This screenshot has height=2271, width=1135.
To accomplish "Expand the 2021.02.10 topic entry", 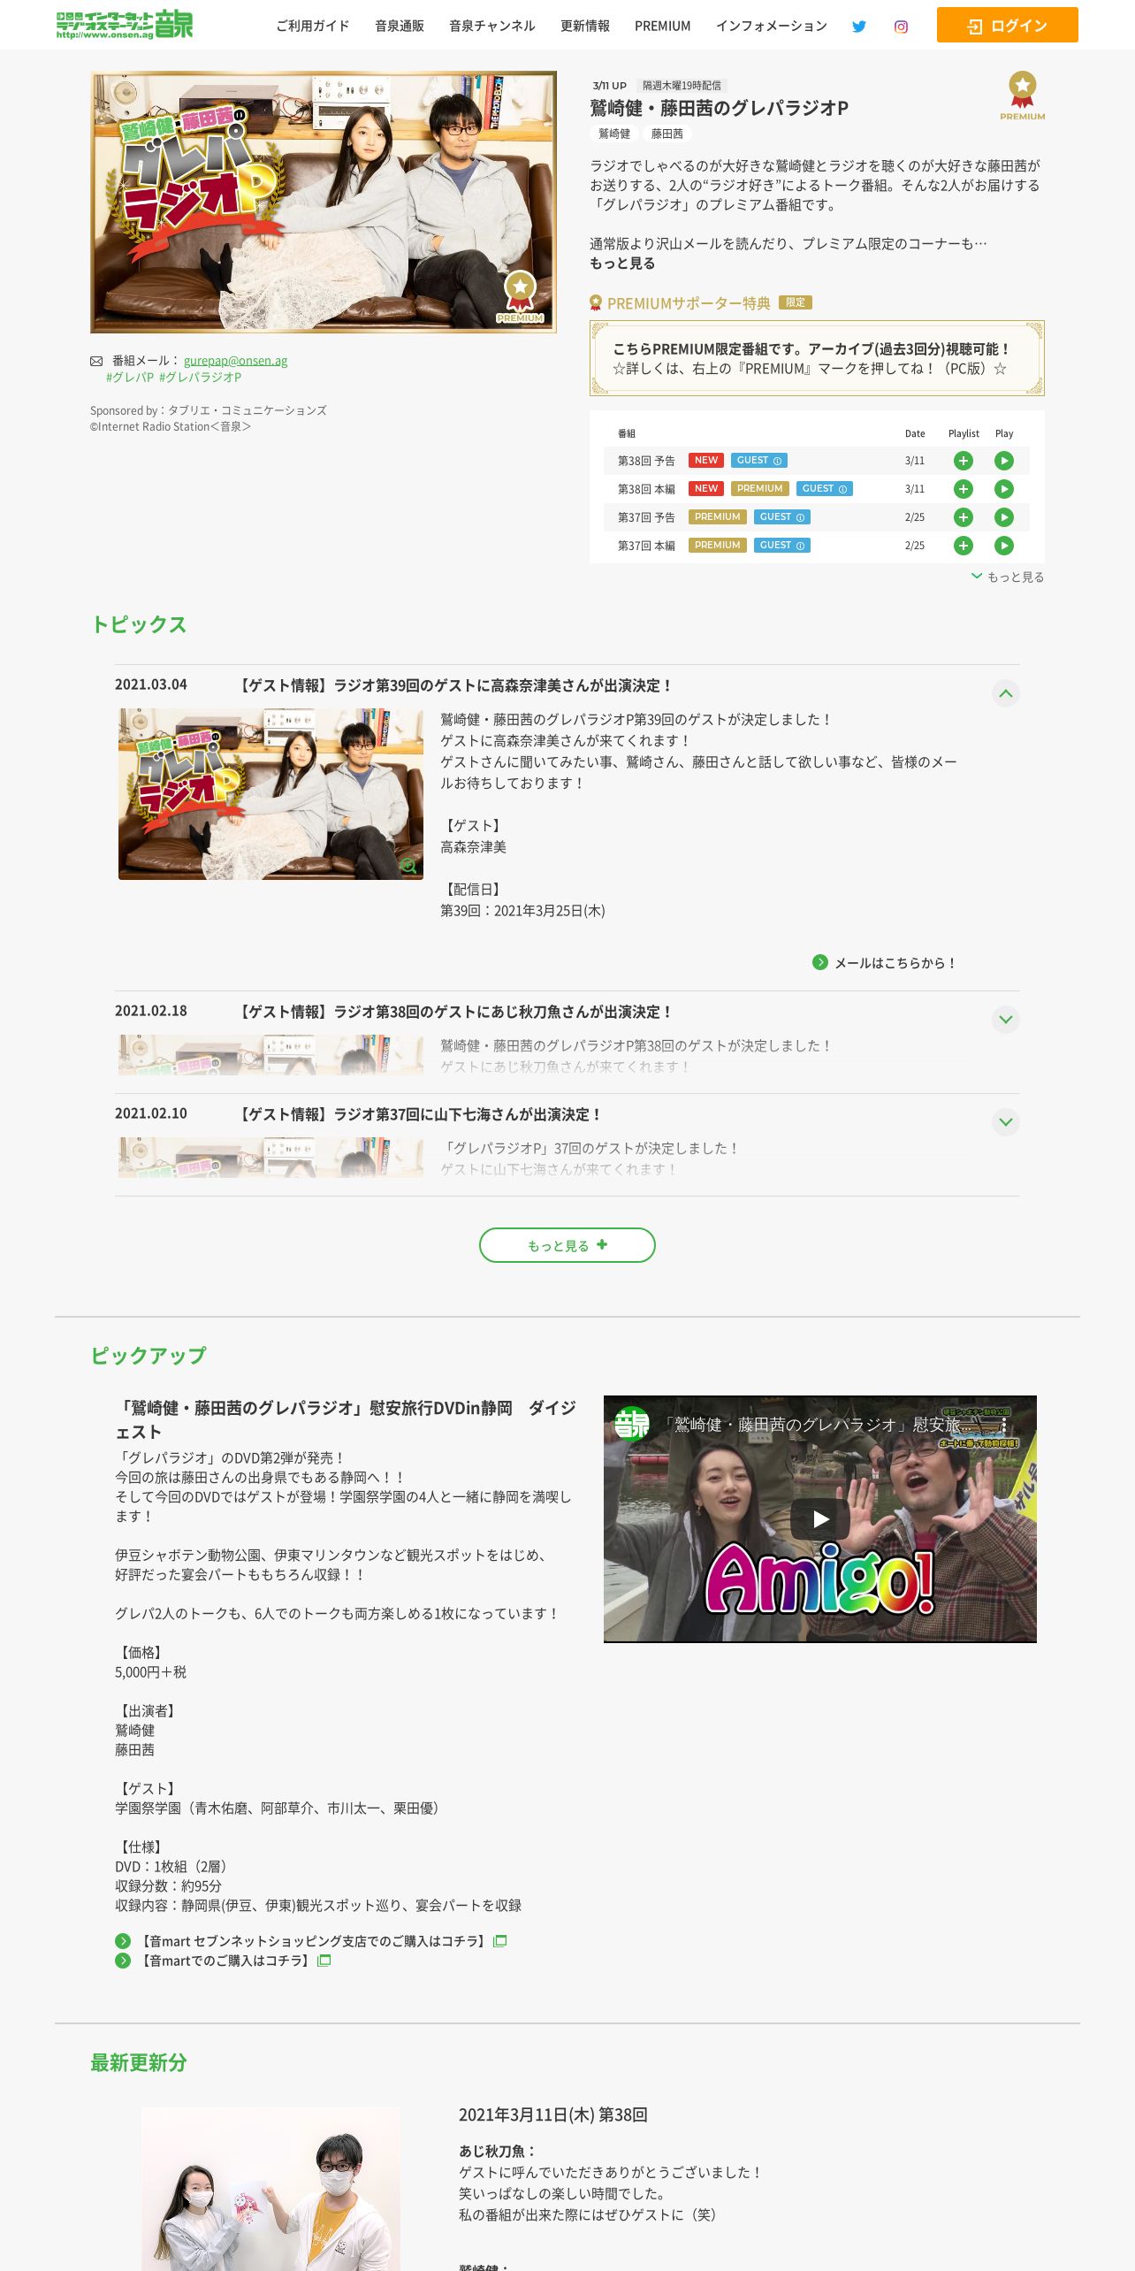I will pyautogui.click(x=1006, y=1122).
